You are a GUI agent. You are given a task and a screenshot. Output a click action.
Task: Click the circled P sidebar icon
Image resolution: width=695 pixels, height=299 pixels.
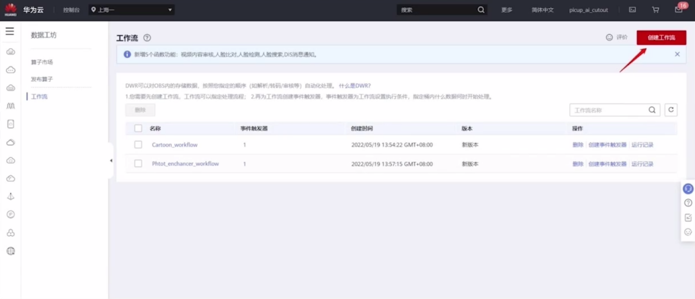[x=10, y=214]
